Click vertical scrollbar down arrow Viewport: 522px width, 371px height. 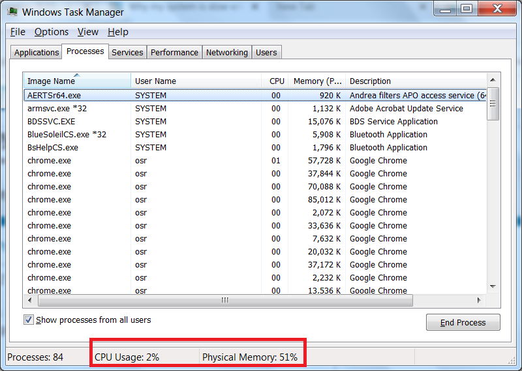point(493,286)
